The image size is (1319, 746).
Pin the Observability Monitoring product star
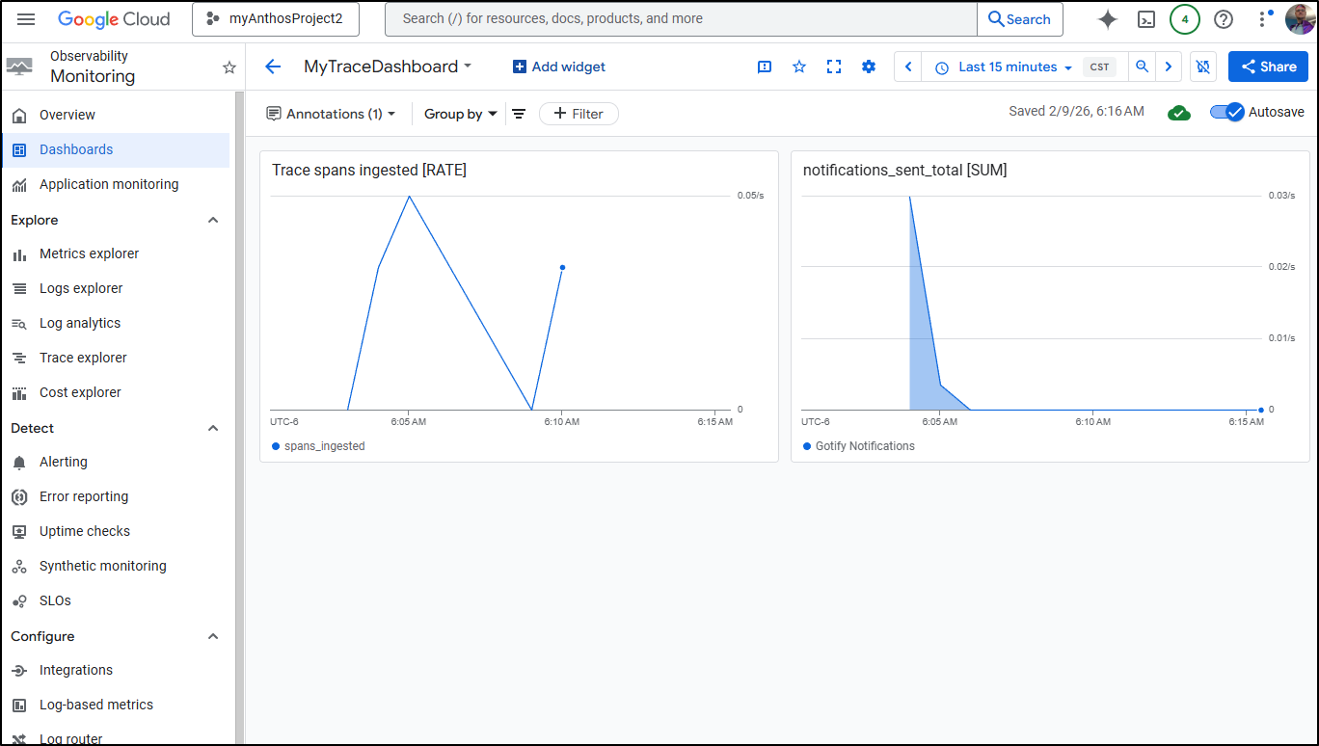tap(229, 67)
